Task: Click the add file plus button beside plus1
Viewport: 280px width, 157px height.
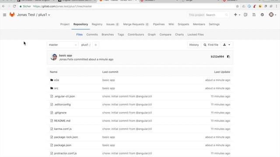Action: pos(96,45)
